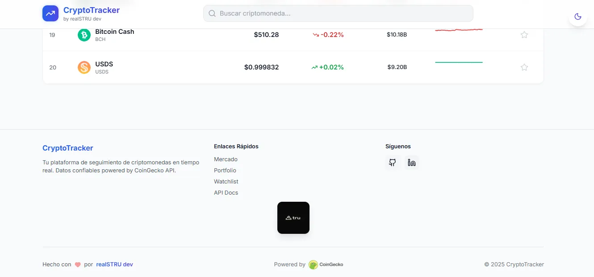Toggle the favorite star for Bitcoin Cash
The image size is (594, 277).
coord(524,34)
